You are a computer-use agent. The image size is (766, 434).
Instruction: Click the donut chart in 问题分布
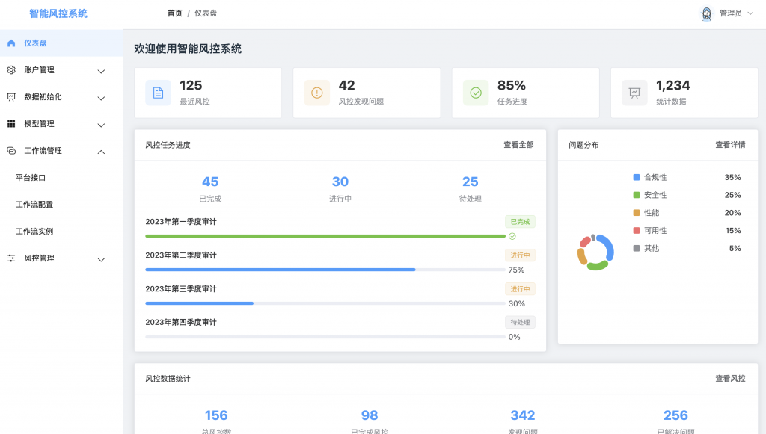coord(595,252)
